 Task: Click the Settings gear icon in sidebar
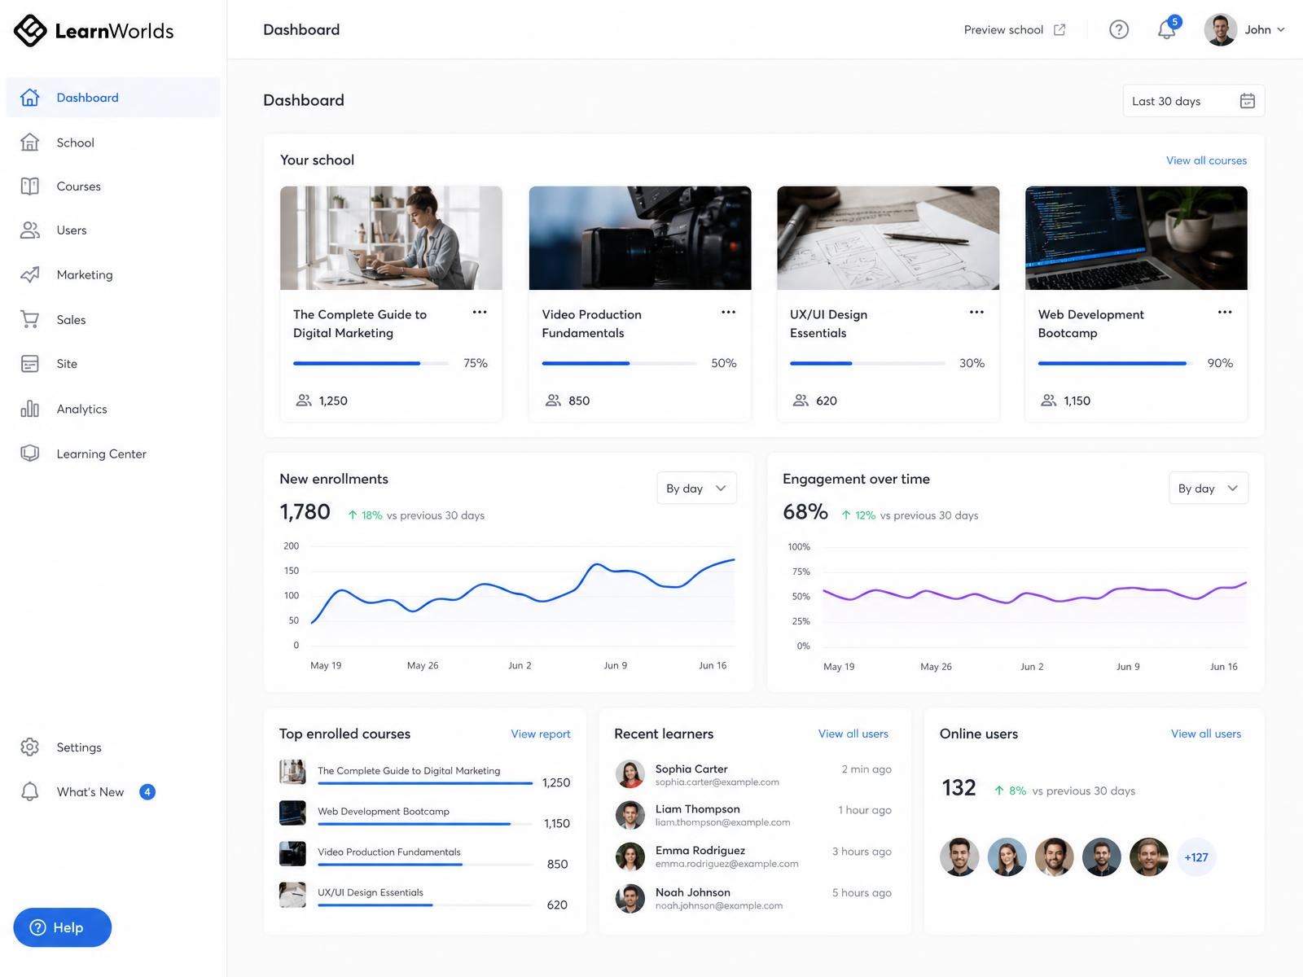click(30, 747)
